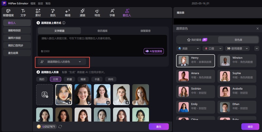Image resolution: width=262 pixels, height=132 pixels.
Task: Open the 轉場 transitions tool
Action: (x=67, y=13)
